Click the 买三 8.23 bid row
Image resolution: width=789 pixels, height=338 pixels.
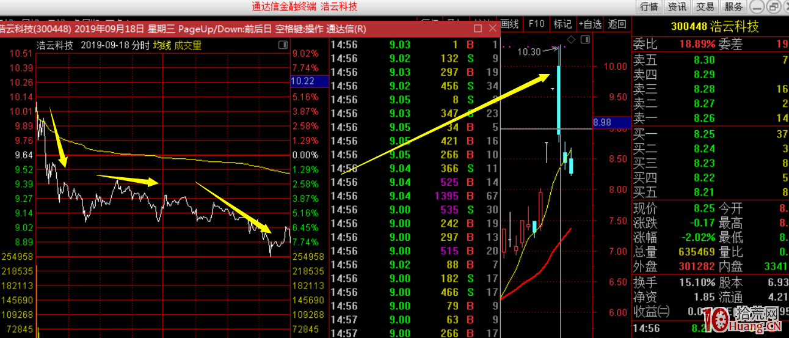coord(710,163)
